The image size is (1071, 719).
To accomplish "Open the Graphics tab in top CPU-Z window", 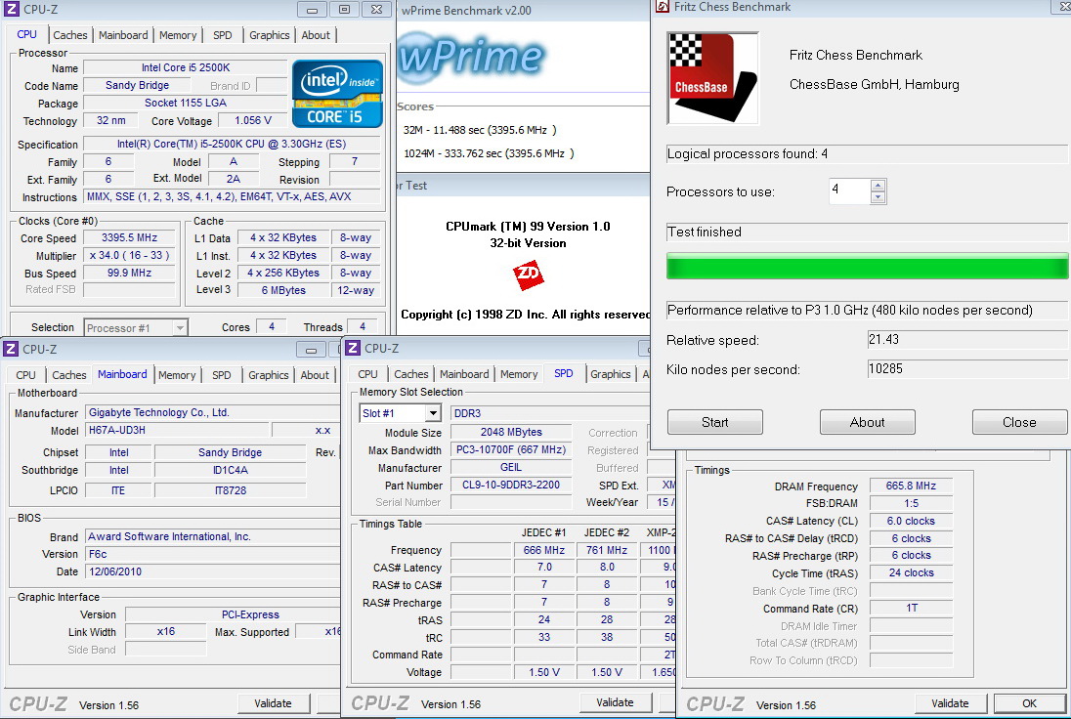I will click(269, 35).
